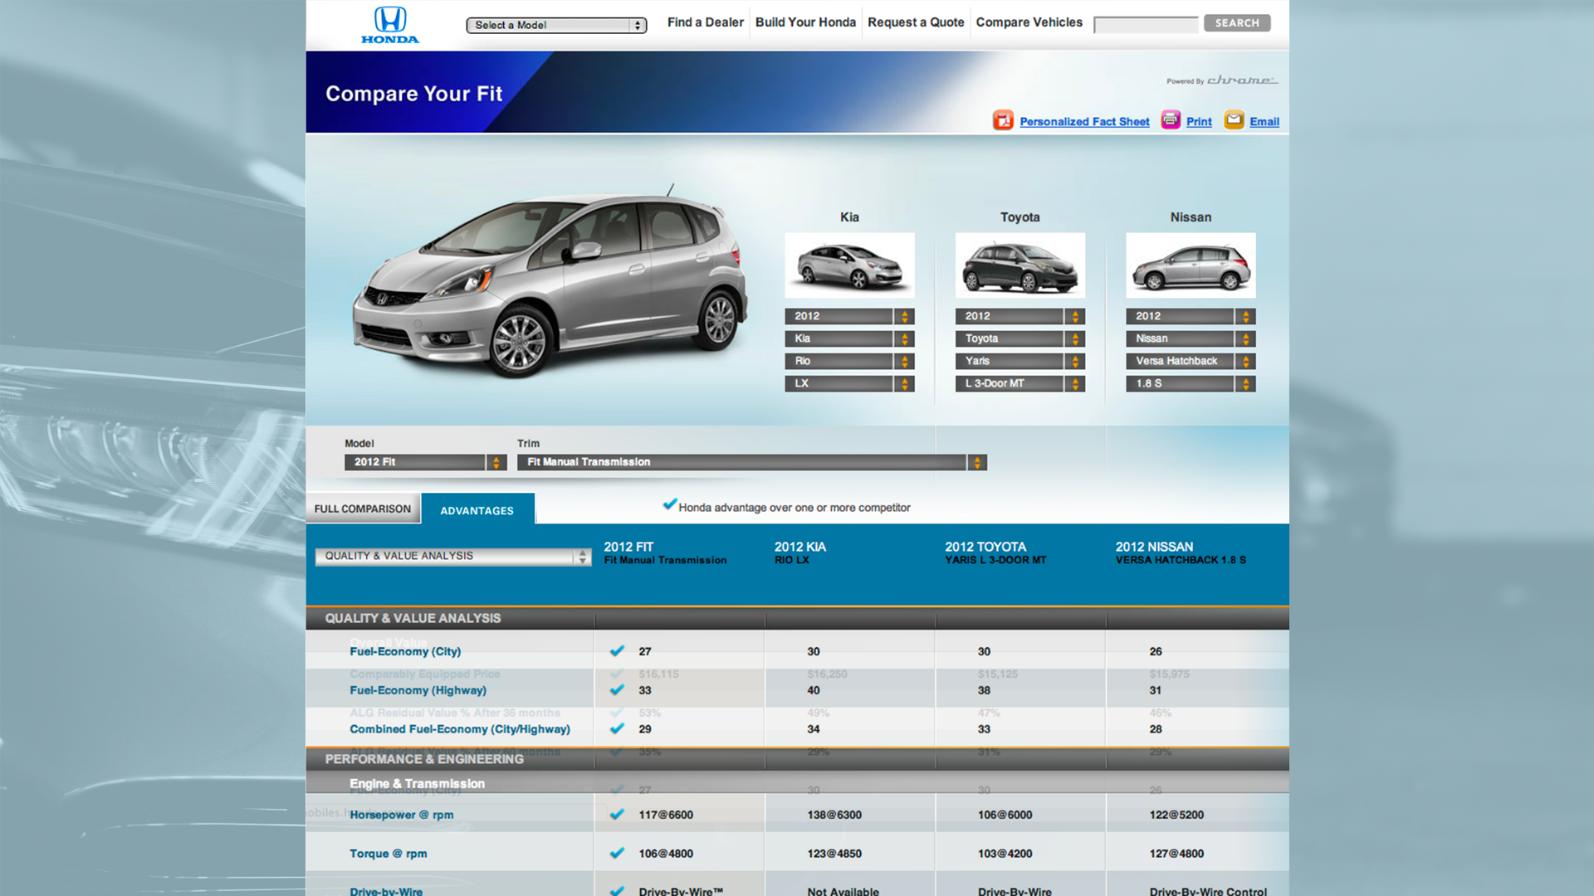Click the Nissan Versa car thumbnail
Screen dimensions: 1594x896
tap(1191, 265)
